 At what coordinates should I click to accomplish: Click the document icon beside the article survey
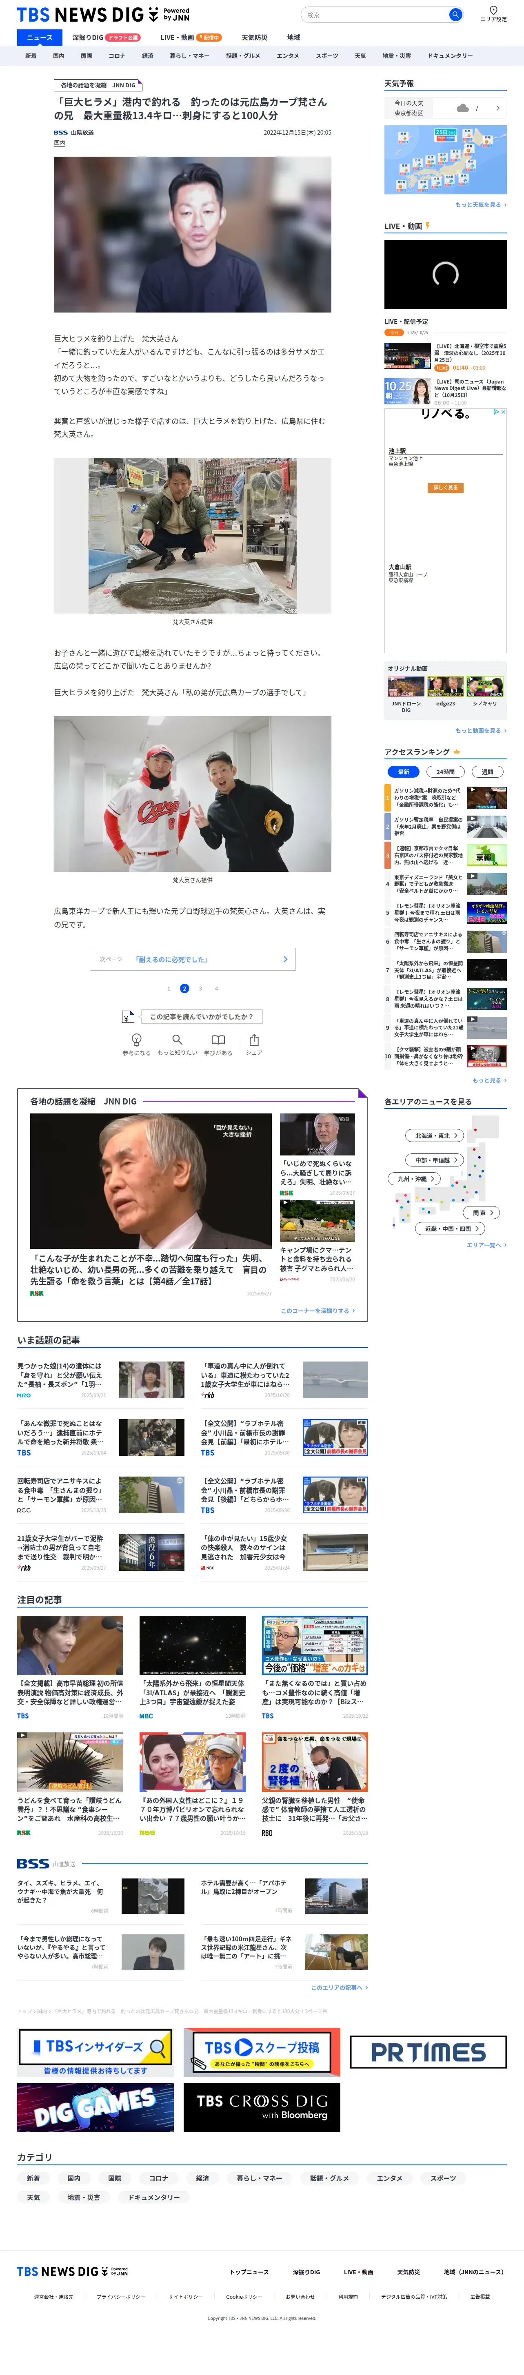(x=128, y=1016)
